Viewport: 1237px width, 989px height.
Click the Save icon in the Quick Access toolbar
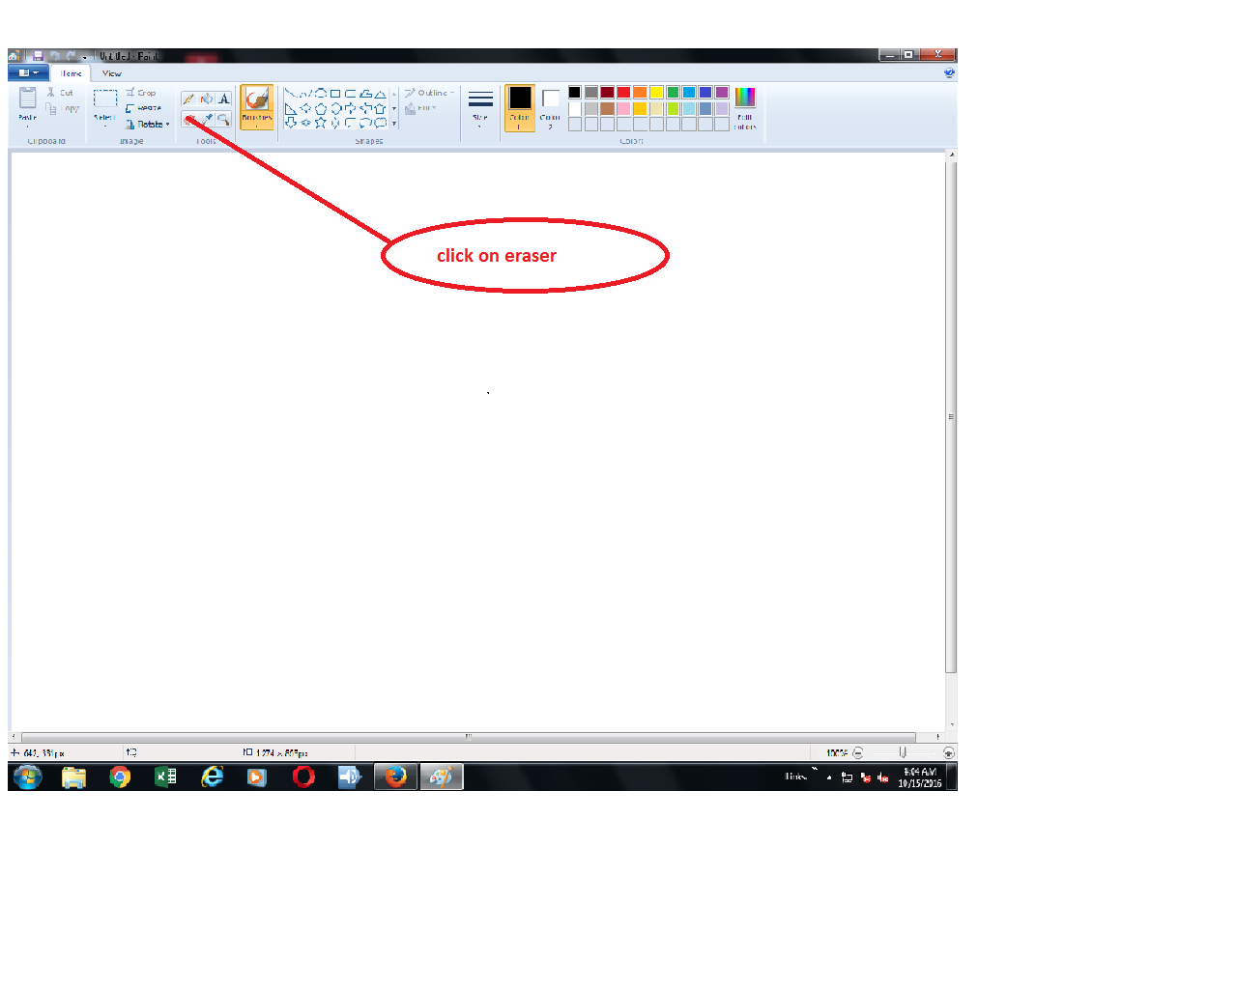point(37,55)
